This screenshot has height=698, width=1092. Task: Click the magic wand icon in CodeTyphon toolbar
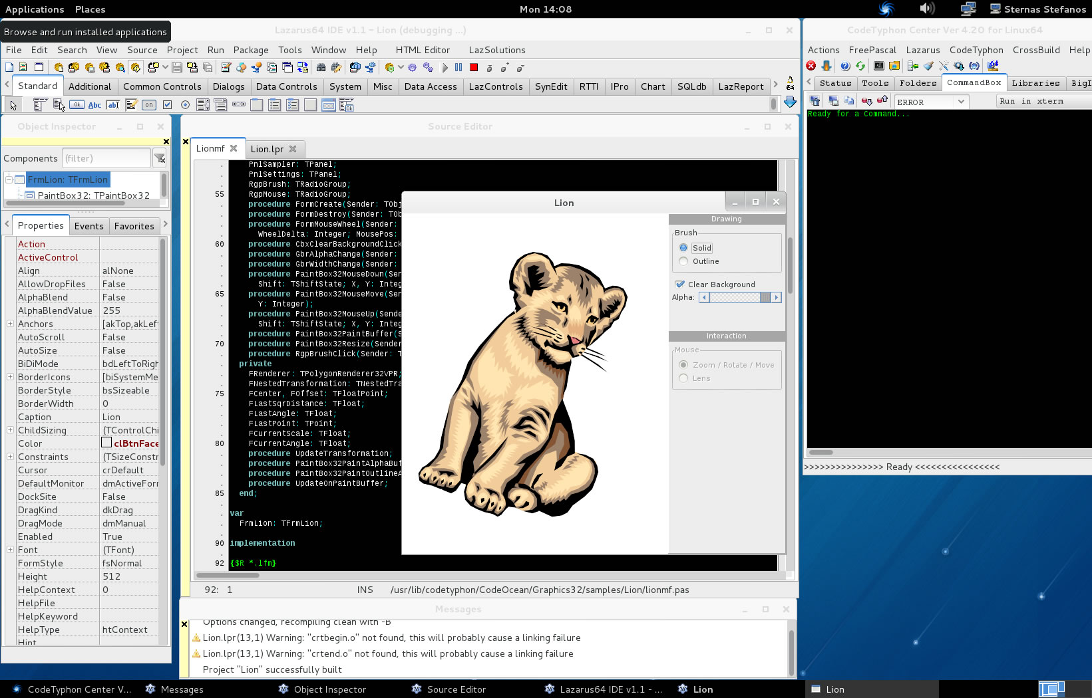pos(944,66)
